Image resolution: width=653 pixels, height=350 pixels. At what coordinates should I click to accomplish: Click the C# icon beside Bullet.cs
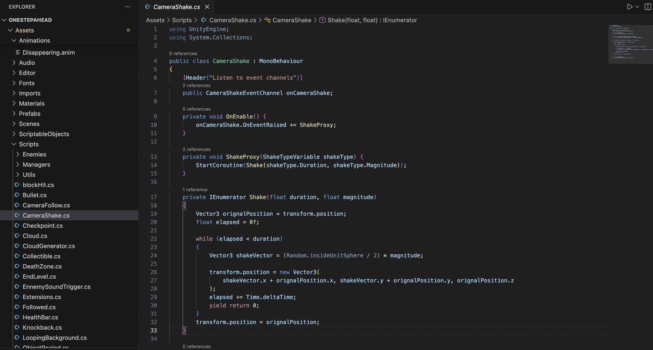point(17,195)
